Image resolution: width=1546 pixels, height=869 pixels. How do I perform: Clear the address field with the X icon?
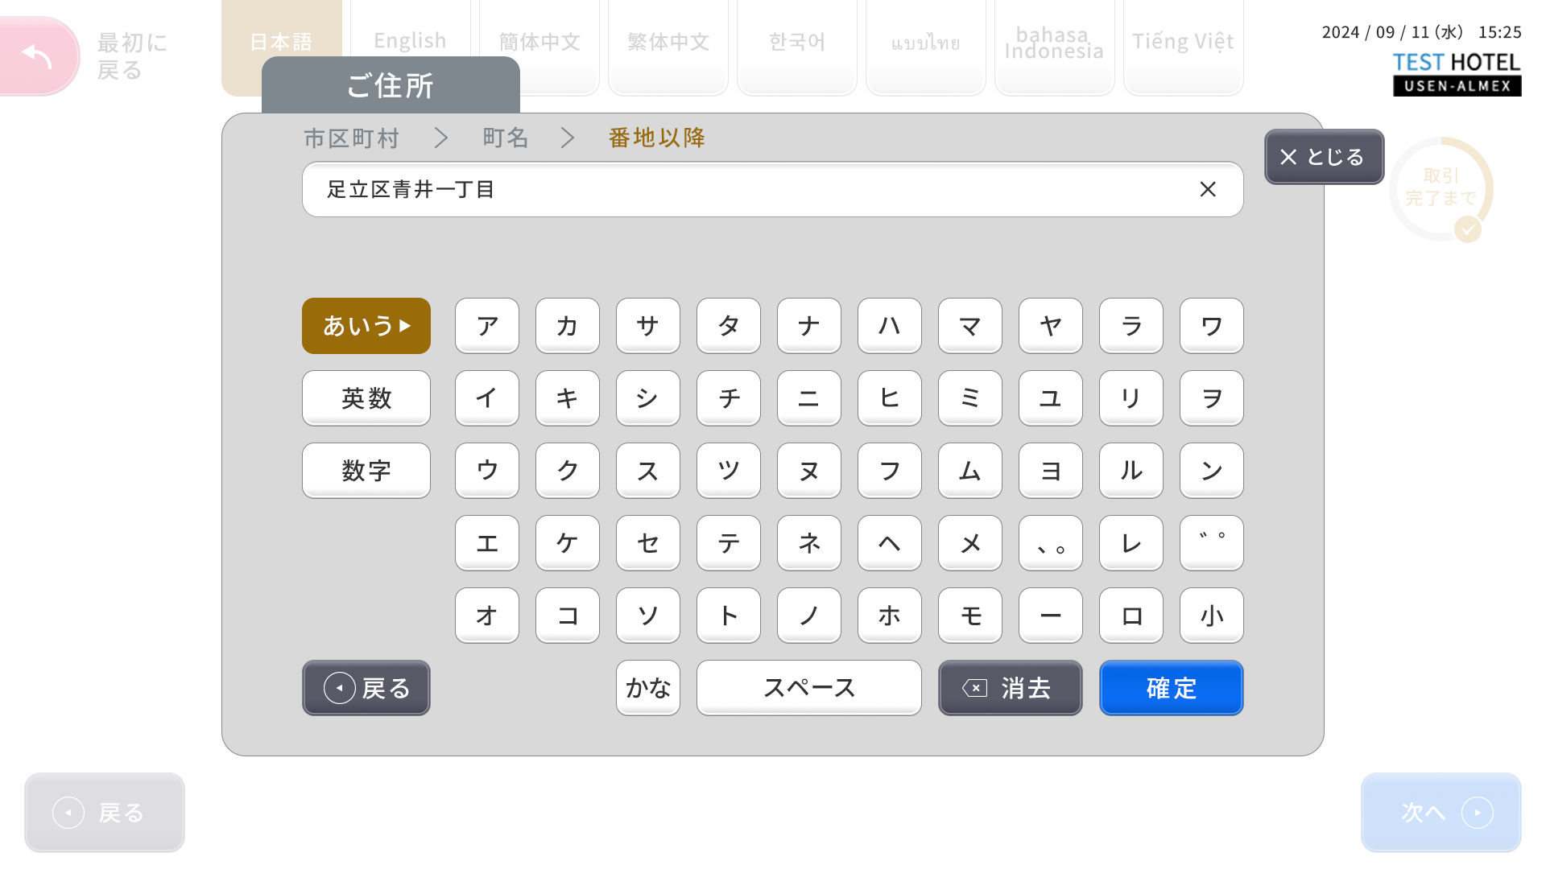tap(1207, 189)
